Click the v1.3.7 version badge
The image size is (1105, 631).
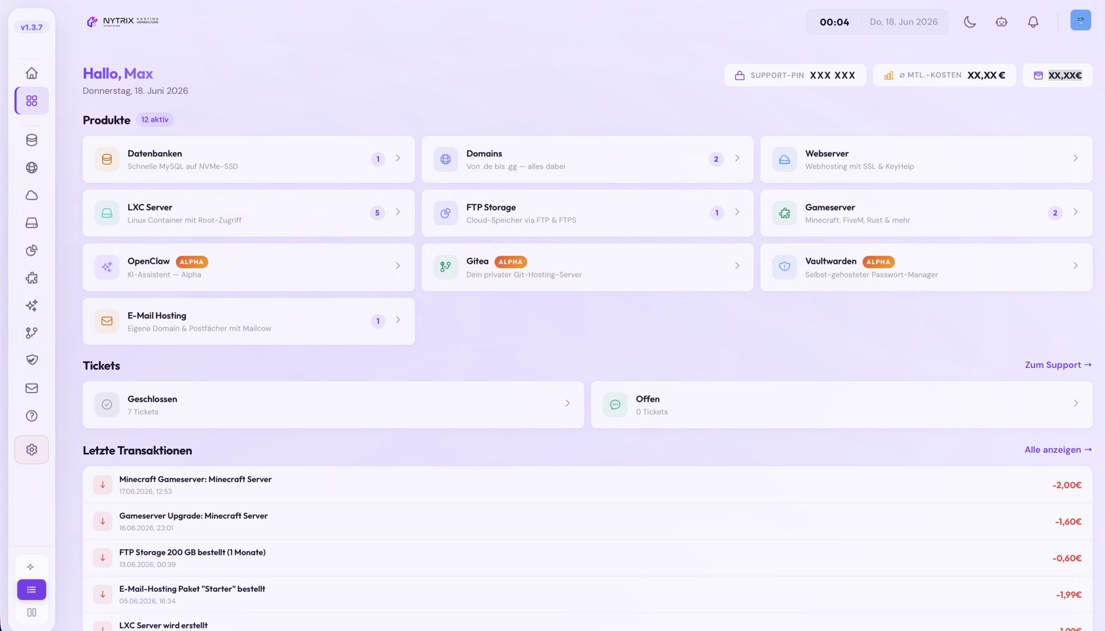coord(32,28)
